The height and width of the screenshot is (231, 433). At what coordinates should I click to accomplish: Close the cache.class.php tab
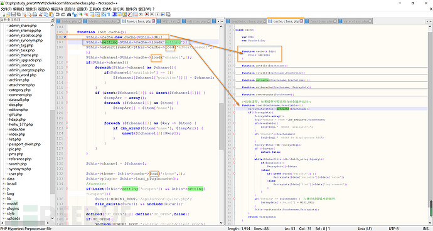tap(301, 21)
